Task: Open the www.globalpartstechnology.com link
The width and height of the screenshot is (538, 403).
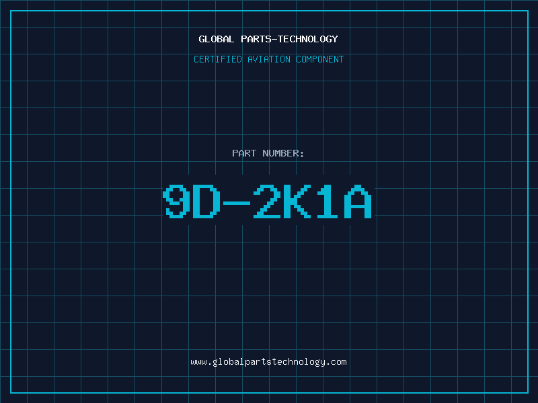Action: pos(268,362)
